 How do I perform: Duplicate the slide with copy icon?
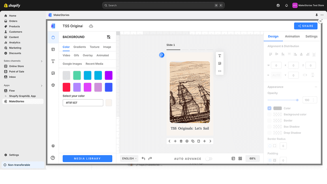pos(193,141)
